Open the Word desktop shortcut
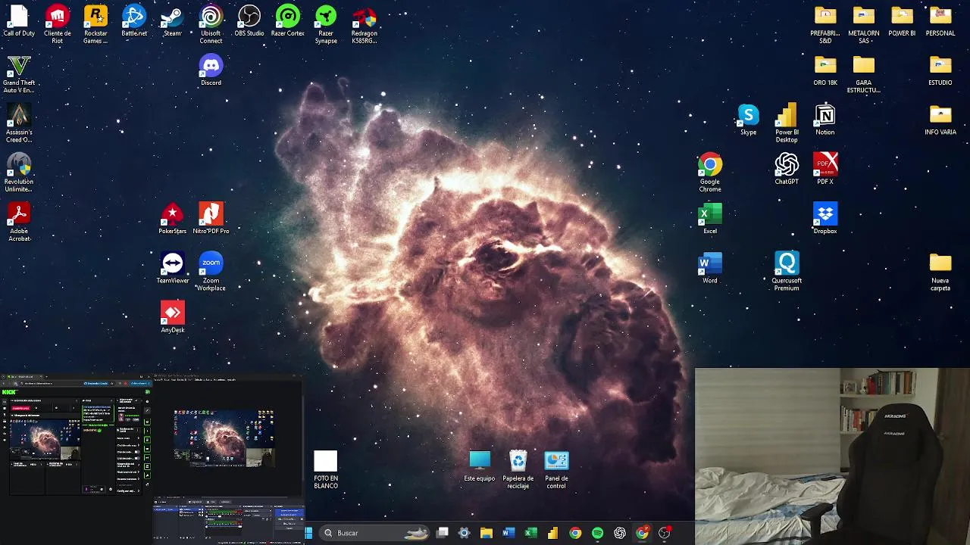Screen dimensions: 970x545 click(x=710, y=268)
